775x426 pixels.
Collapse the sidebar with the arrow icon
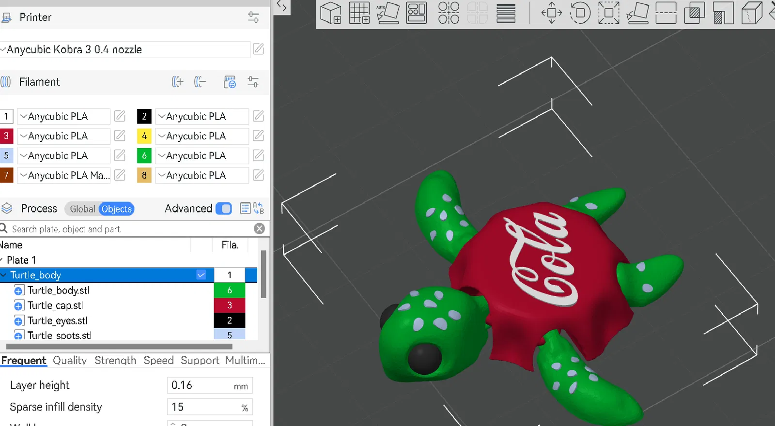(281, 7)
